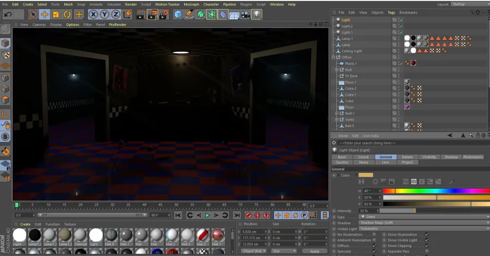The height and width of the screenshot is (256, 490).
Task: Open Edit Render Settings icon
Action: [x=164, y=14]
